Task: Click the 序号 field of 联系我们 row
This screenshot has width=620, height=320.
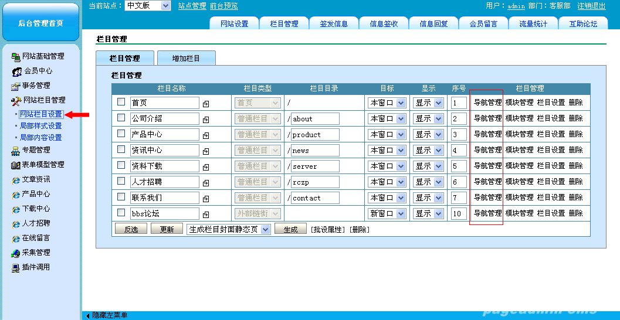Action: [458, 198]
